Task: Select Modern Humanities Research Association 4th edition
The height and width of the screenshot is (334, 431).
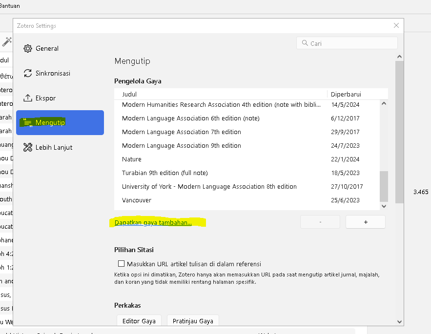Action: (247, 105)
